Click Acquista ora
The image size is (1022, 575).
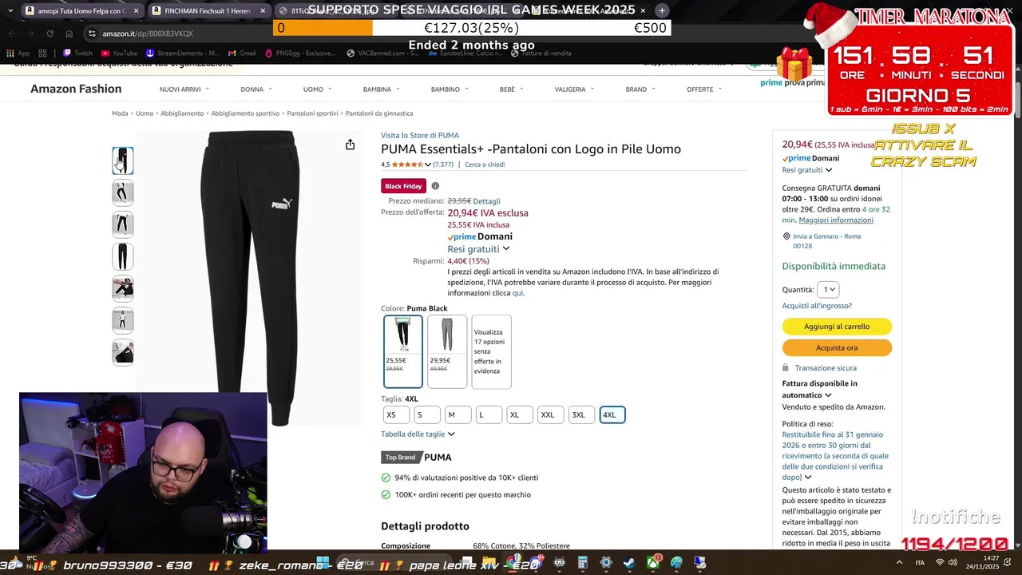pos(837,348)
